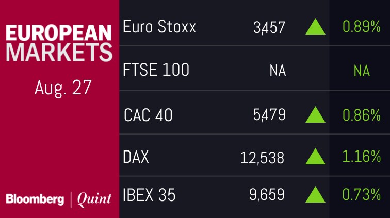Click the green up arrow beside Euro Stoxx
This screenshot has width=390, height=218.
click(315, 26)
